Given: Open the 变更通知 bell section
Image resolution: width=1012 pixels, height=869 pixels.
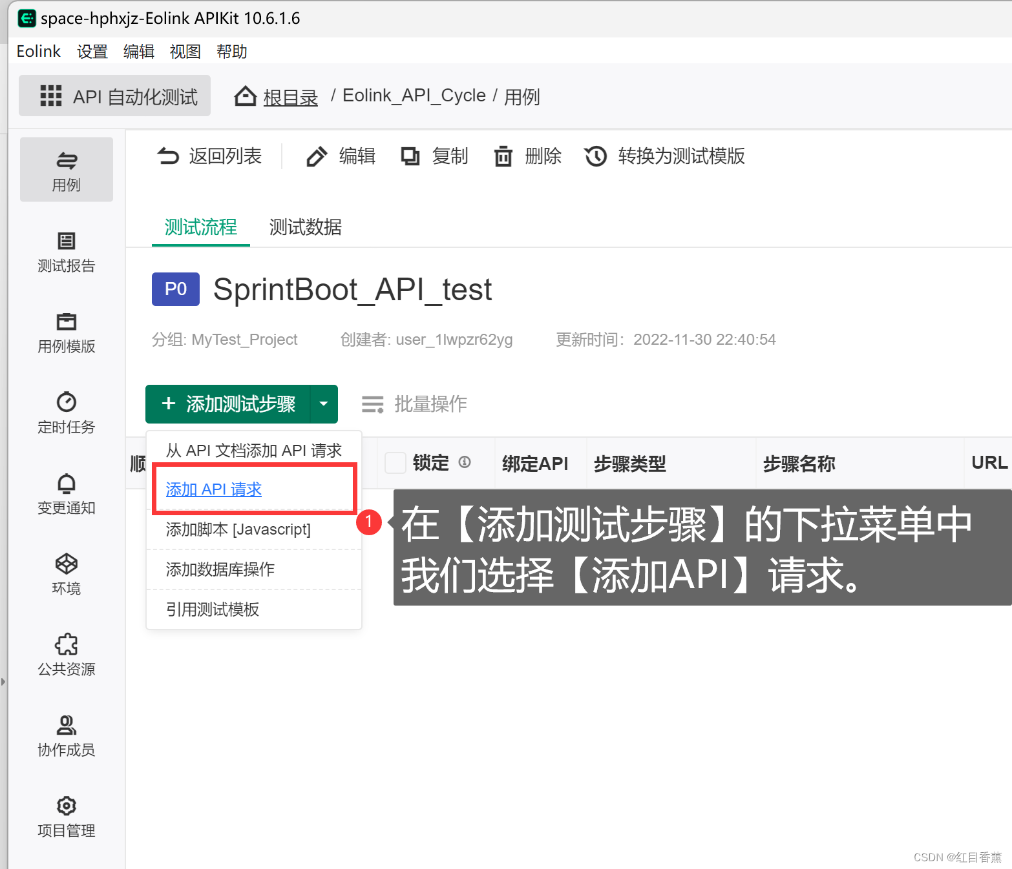Looking at the screenshot, I should (67, 495).
